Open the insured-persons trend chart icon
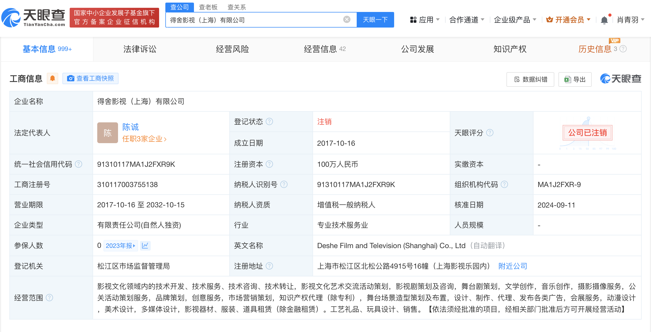This screenshot has width=651, height=332. [145, 245]
